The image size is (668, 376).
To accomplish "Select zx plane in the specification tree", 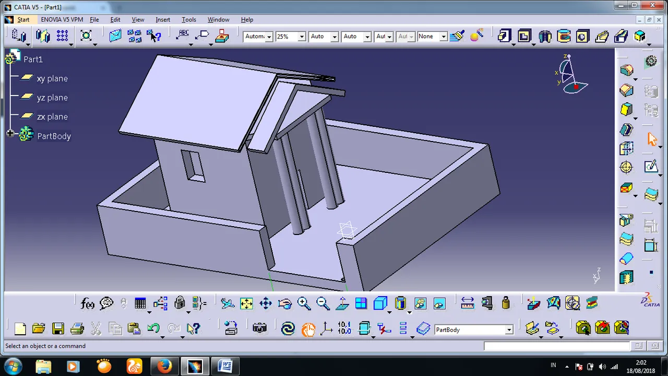I will (x=52, y=117).
